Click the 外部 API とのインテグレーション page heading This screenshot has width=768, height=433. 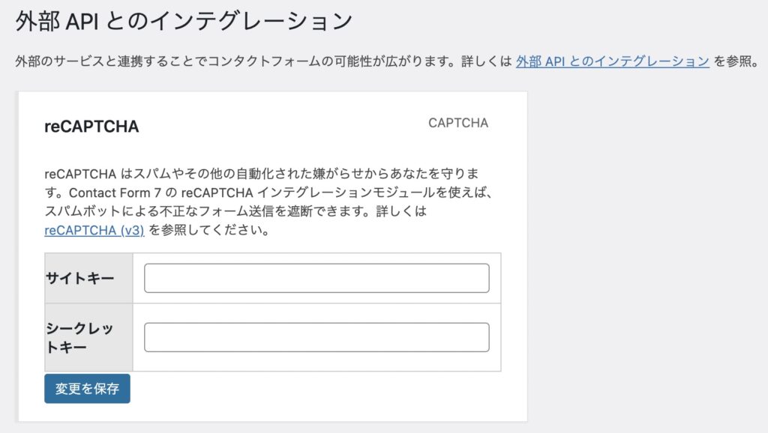click(x=184, y=21)
